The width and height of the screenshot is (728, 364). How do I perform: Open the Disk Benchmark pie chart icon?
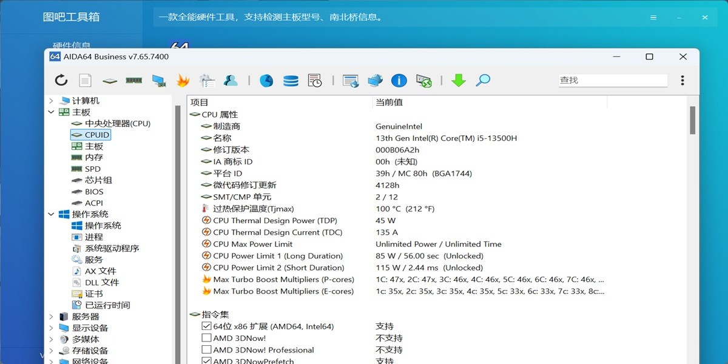[x=267, y=79]
